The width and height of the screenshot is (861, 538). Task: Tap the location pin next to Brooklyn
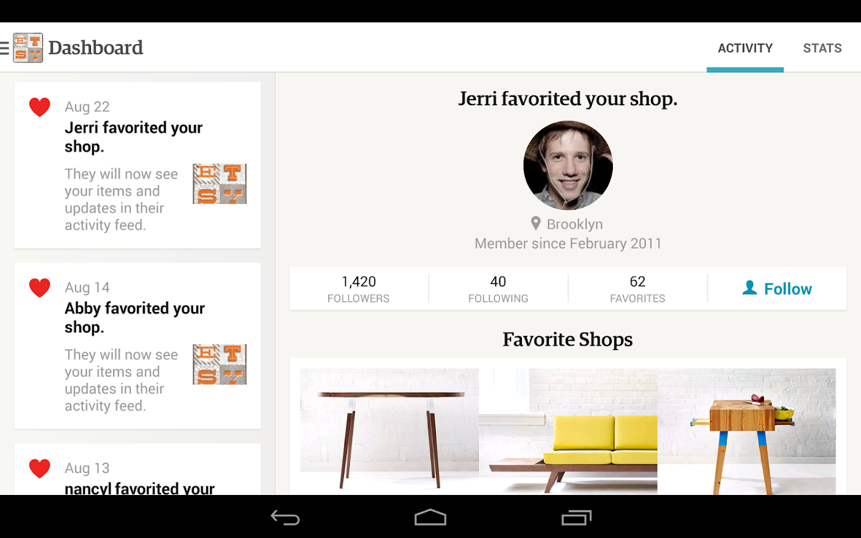(x=536, y=224)
